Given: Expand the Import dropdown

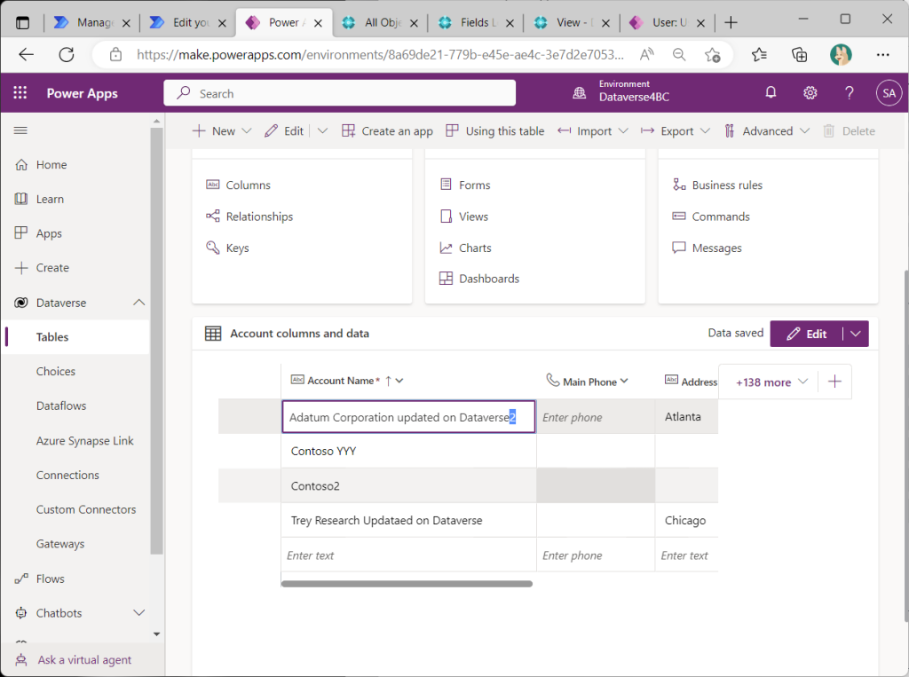Looking at the screenshot, I should point(623,131).
